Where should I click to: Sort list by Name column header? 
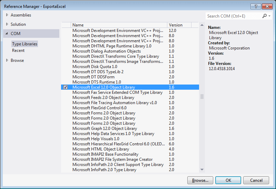119,25
